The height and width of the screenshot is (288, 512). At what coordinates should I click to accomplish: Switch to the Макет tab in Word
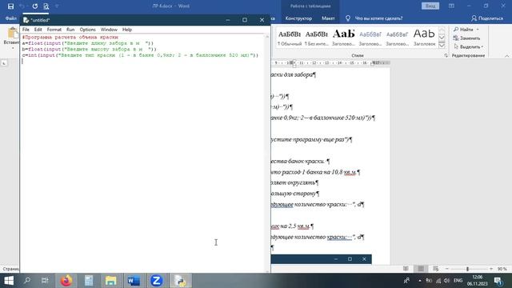coord(328,18)
